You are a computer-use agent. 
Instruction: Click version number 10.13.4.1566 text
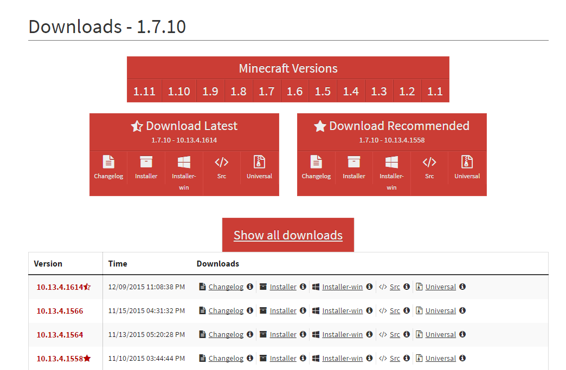click(x=60, y=311)
